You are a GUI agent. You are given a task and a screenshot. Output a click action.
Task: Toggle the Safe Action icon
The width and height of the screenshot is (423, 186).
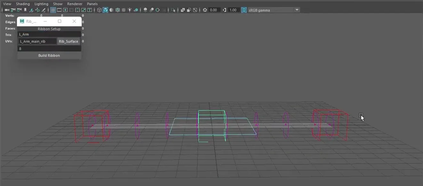tap(84, 10)
